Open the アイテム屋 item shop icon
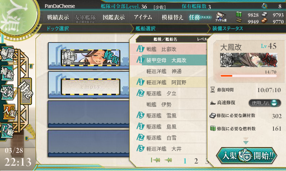Screen dimensions: 286x171 coord(221,17)
